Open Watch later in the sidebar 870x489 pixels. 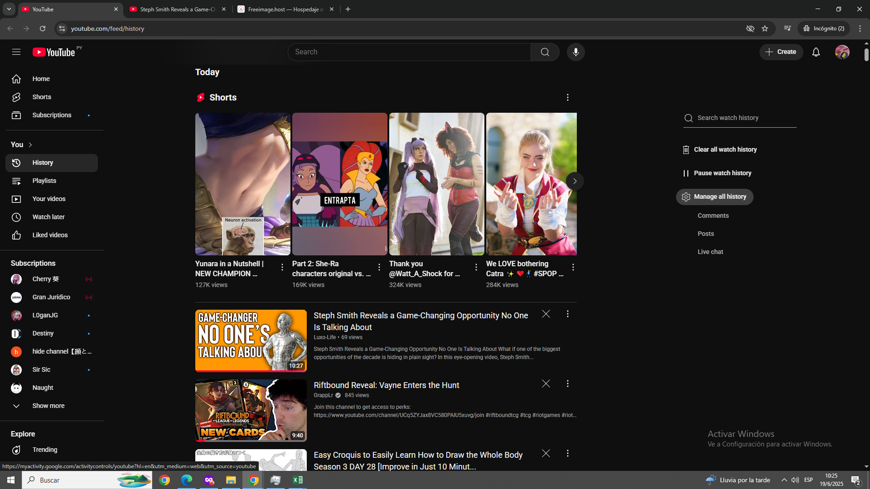[52, 217]
